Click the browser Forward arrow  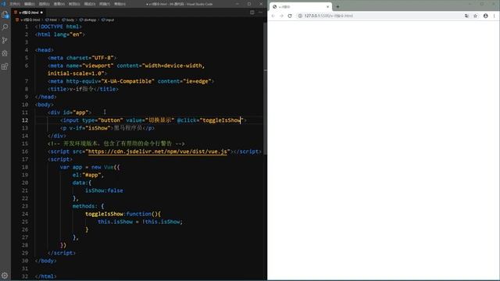coord(281,16)
